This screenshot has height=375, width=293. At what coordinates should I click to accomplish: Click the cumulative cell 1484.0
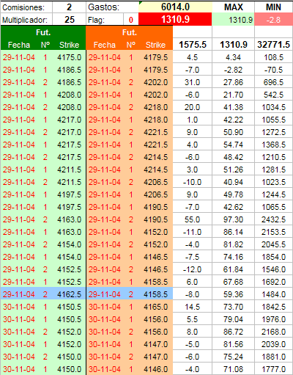(273, 294)
